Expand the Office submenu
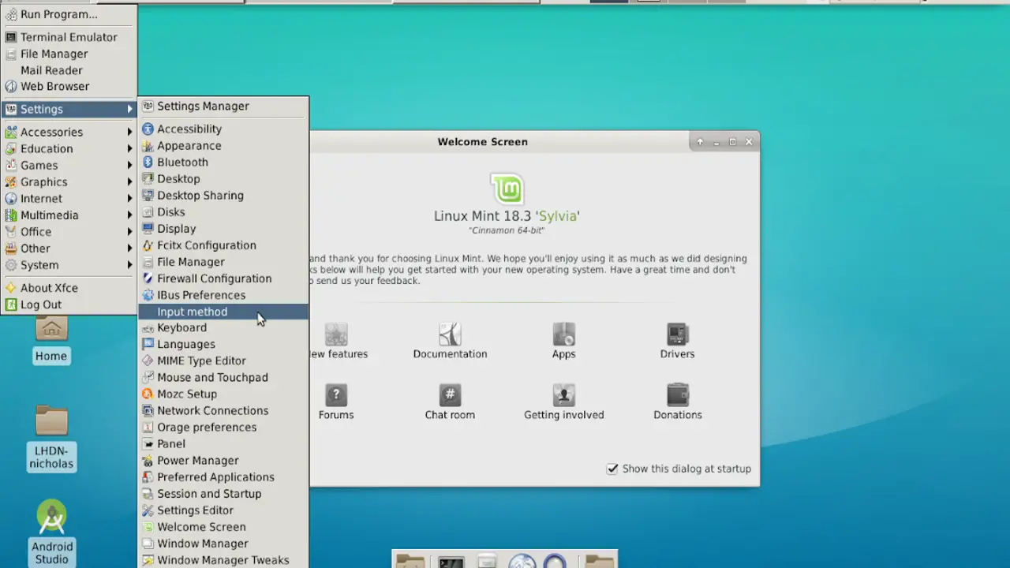This screenshot has width=1010, height=568. point(69,231)
